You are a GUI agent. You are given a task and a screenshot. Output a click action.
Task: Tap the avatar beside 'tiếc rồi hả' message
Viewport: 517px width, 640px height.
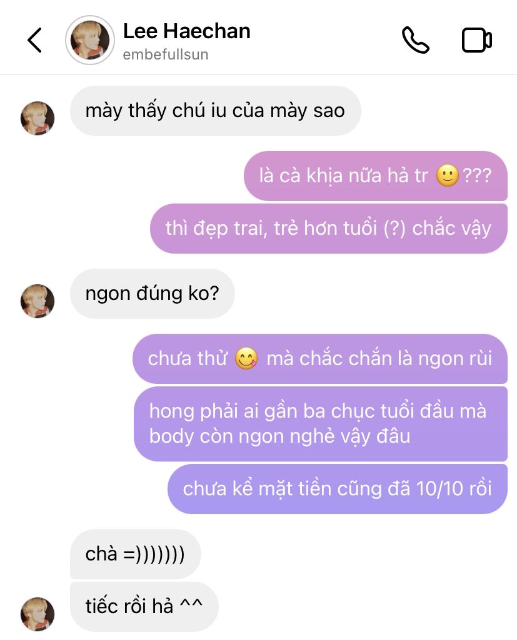pyautogui.click(x=38, y=614)
